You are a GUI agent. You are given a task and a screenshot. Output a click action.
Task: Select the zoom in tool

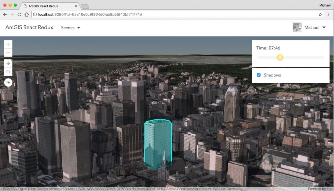pyautogui.click(x=8, y=44)
